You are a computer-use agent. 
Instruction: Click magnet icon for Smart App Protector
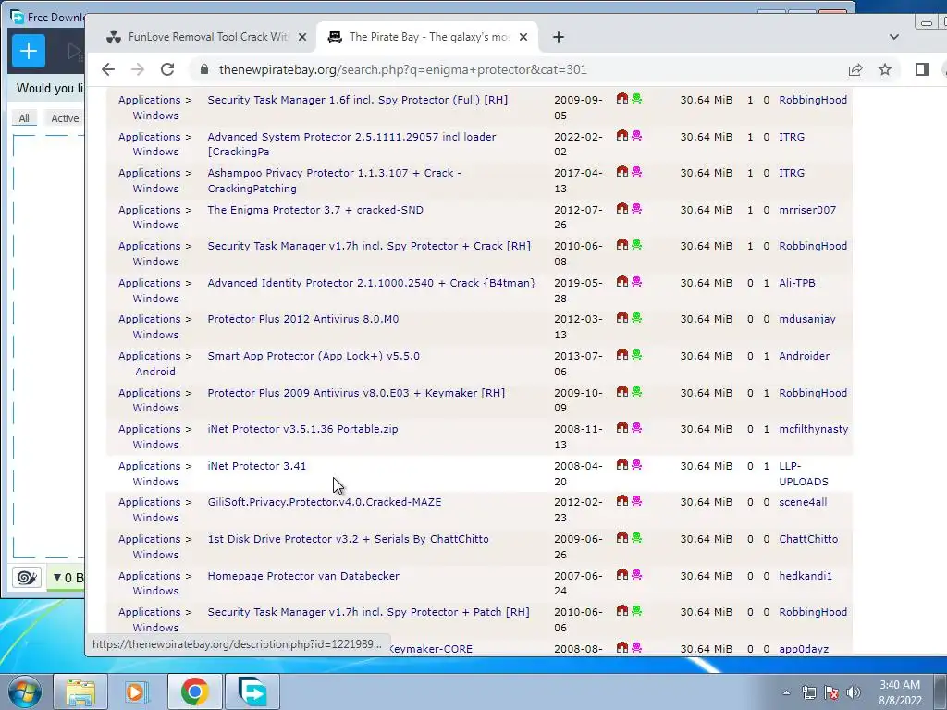[622, 354]
